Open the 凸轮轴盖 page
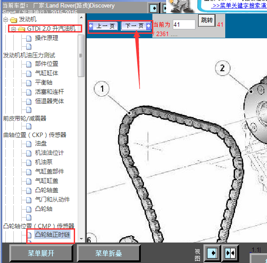 (x=47, y=190)
